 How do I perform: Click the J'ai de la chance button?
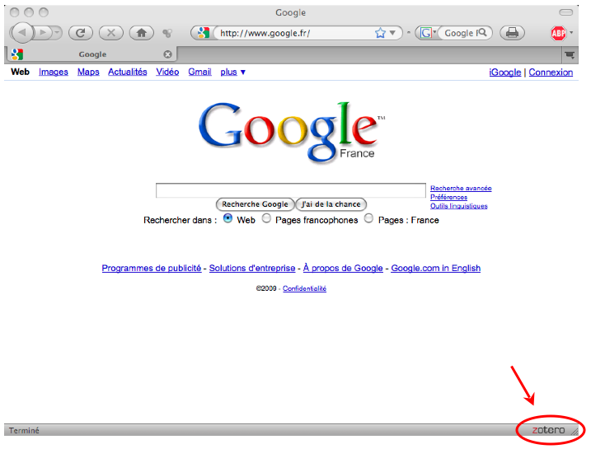(331, 204)
